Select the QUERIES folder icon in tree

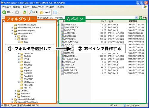coord(22,73)
